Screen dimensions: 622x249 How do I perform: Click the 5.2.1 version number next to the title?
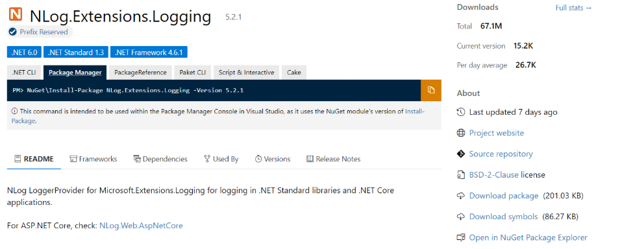(x=233, y=17)
